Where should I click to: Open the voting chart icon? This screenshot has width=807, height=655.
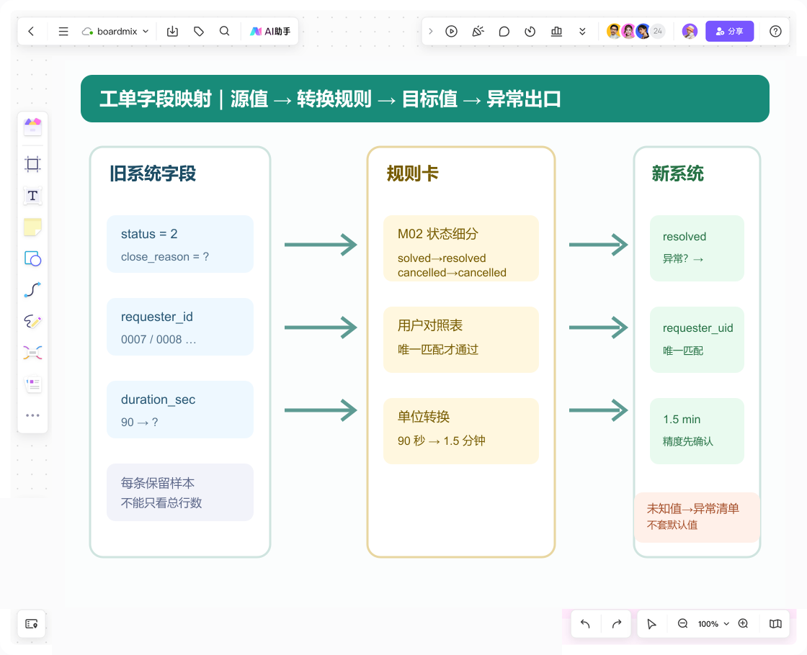[x=556, y=32]
